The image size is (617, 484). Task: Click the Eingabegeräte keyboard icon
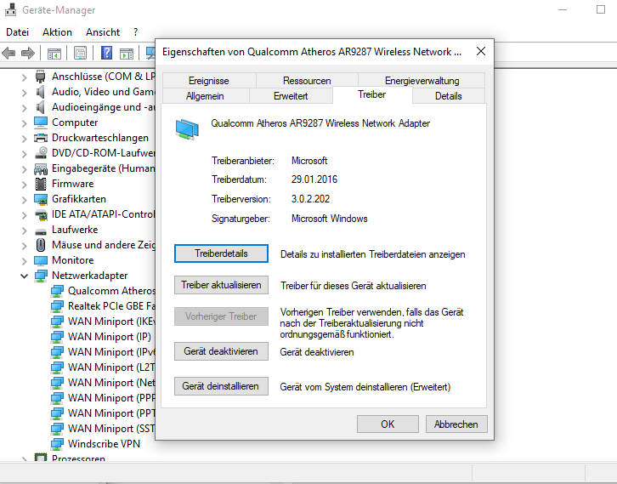(41, 168)
